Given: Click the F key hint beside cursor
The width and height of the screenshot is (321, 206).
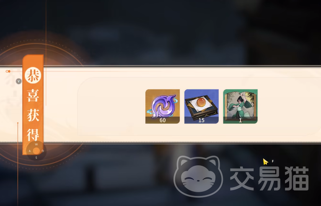Looking at the screenshot, I should tap(273, 161).
